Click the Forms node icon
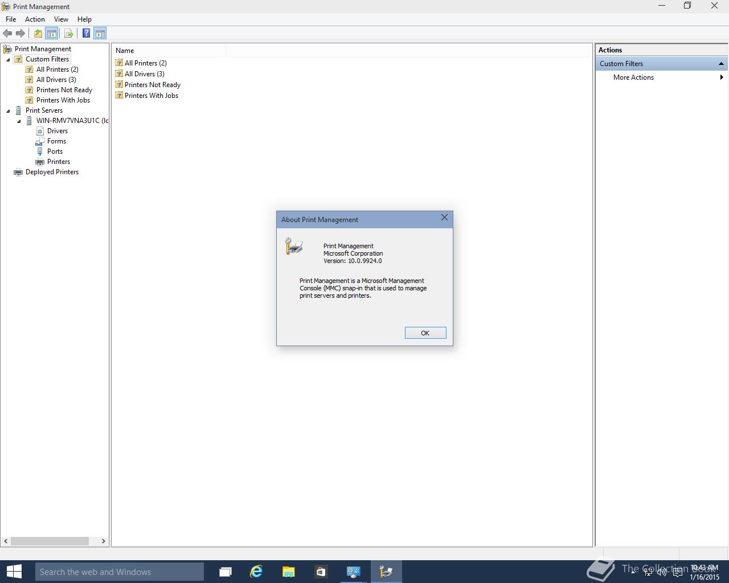729x583 pixels. pyautogui.click(x=40, y=141)
